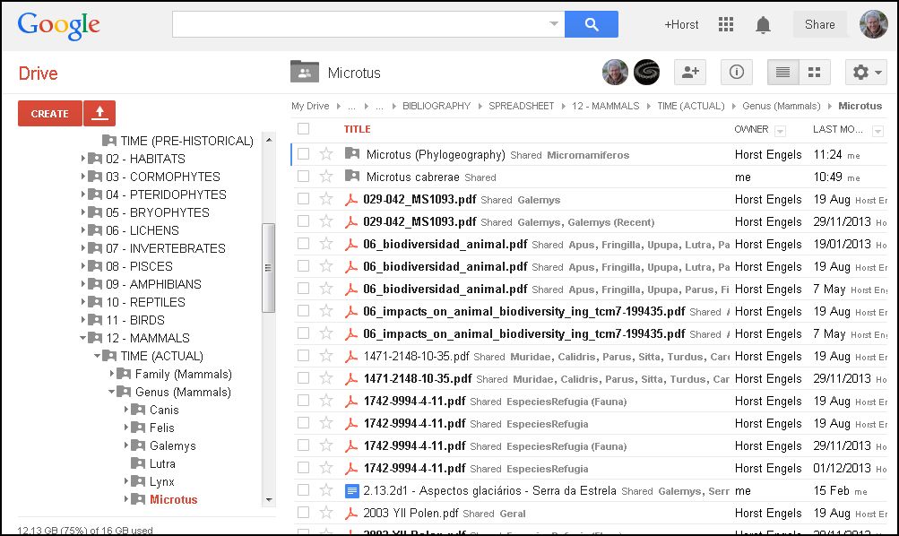This screenshot has height=536, width=899.
Task: Expand the Canis folder arrow
Action: pos(126,410)
